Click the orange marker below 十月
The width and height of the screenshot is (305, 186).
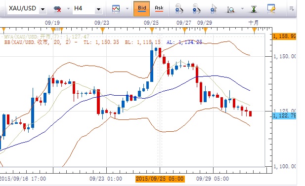254,30
